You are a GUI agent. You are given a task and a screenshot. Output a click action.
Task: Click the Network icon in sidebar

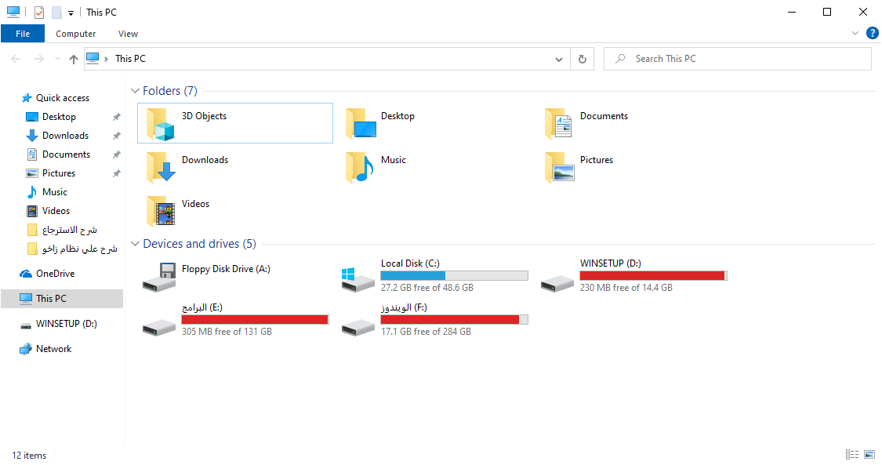pos(26,349)
